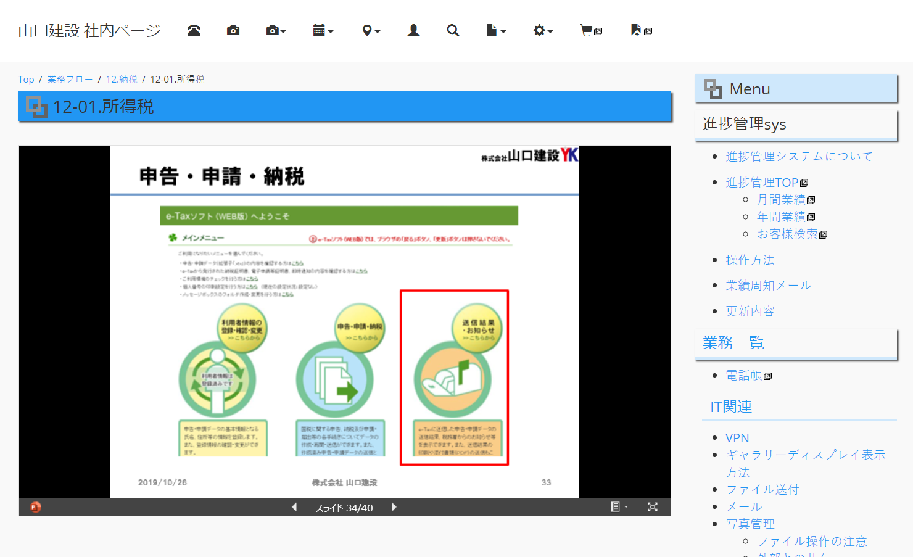Open the map pin location dropdown
The height and width of the screenshot is (557, 913).
click(x=371, y=30)
